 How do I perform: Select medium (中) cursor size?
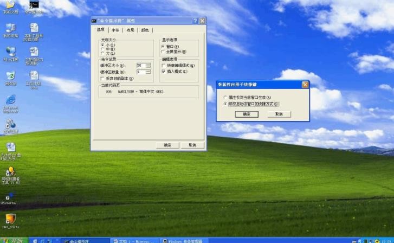pos(108,49)
